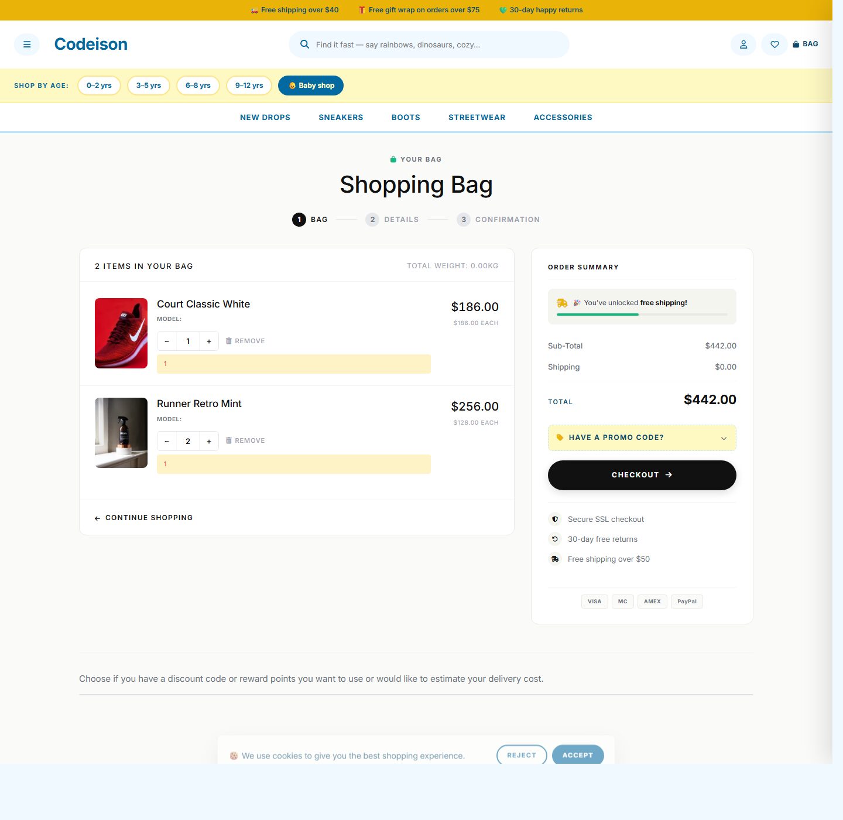Screen dimensions: 843x820
Task: Select the 9–12 yrs age filter
Action: (x=248, y=85)
